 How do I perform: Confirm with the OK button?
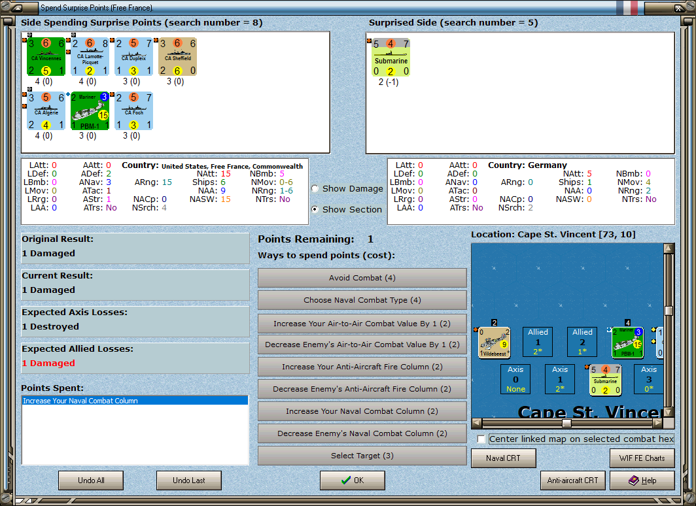(x=353, y=481)
